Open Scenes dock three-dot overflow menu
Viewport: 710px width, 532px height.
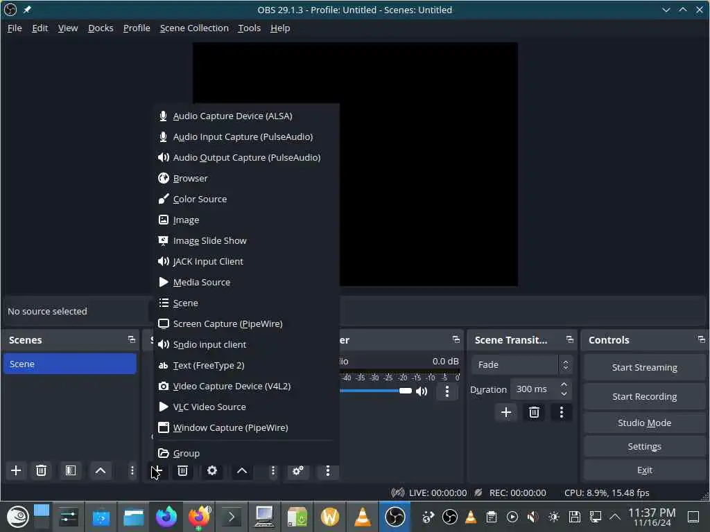click(132, 470)
